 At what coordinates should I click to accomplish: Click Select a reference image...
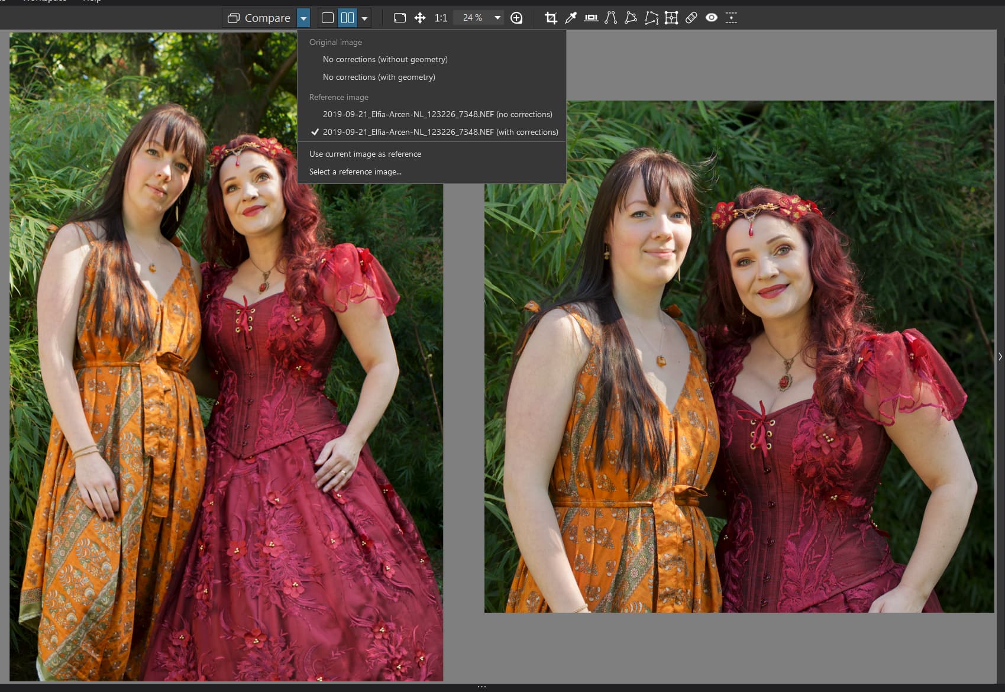(355, 172)
